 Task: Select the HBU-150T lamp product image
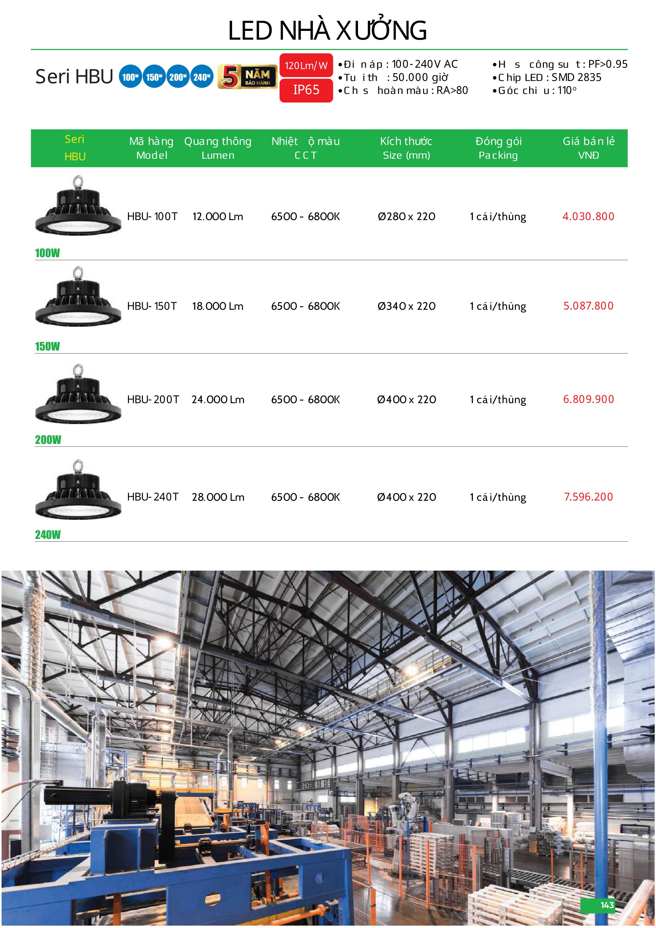pos(78,296)
